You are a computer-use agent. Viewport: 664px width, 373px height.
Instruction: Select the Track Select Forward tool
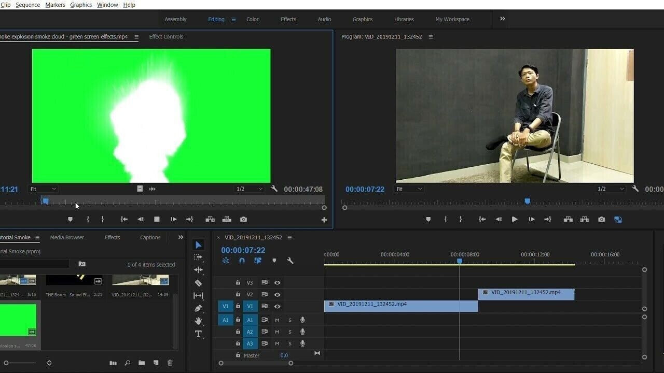(198, 257)
